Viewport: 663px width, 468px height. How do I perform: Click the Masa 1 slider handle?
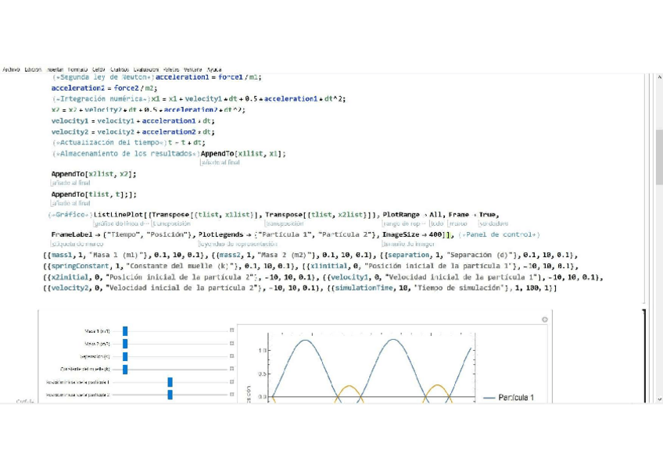coord(125,331)
